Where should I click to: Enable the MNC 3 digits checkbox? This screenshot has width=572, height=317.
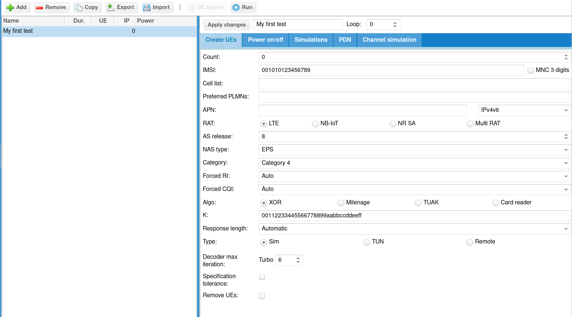[x=531, y=70]
